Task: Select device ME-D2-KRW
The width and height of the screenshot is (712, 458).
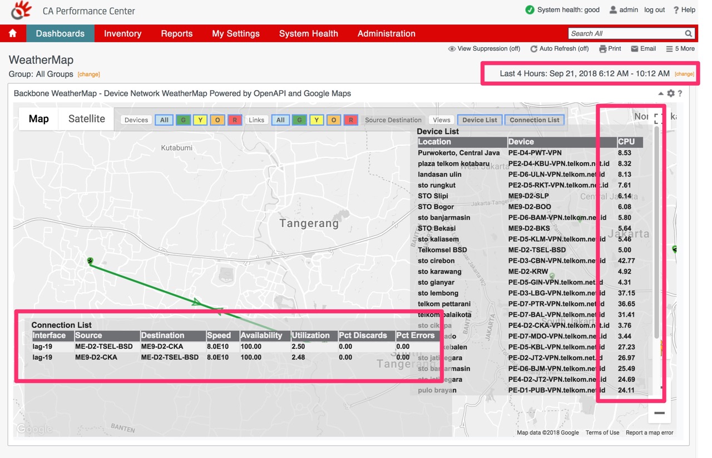Action: (x=528, y=272)
